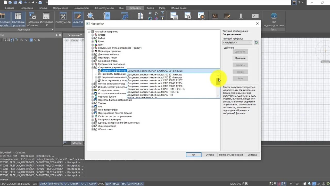Image resolution: width=330 pixels, height=186 pixels.
Task: Open Интерфейс CFG ribbon button
Action: 46,20
